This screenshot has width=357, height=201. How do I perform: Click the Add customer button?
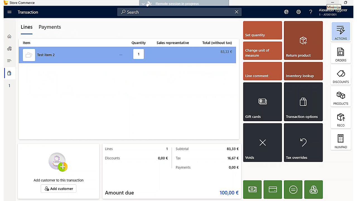tap(59, 189)
